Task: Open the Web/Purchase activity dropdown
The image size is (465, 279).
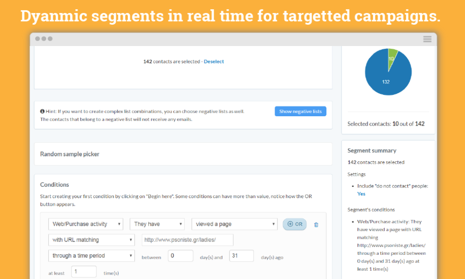Action: (86, 224)
